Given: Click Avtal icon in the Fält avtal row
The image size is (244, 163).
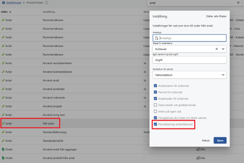Looking at the screenshot, I should coord(3,124).
